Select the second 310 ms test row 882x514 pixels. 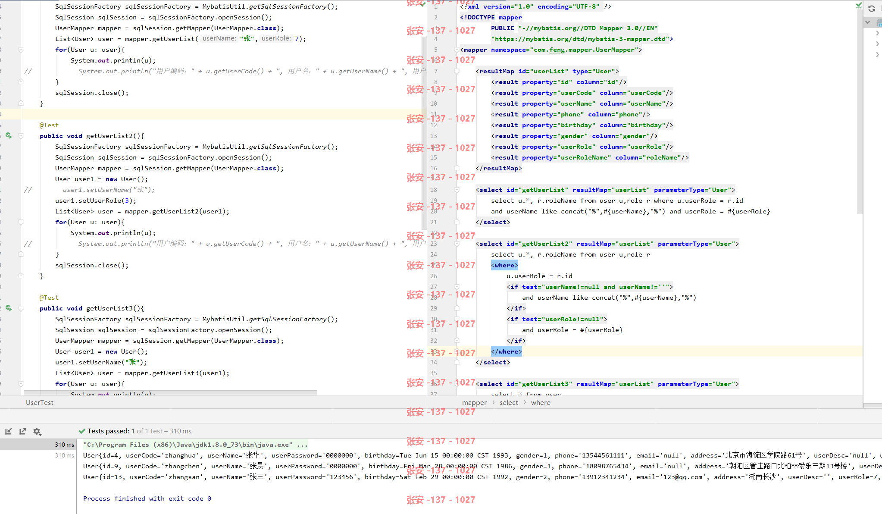(x=38, y=455)
